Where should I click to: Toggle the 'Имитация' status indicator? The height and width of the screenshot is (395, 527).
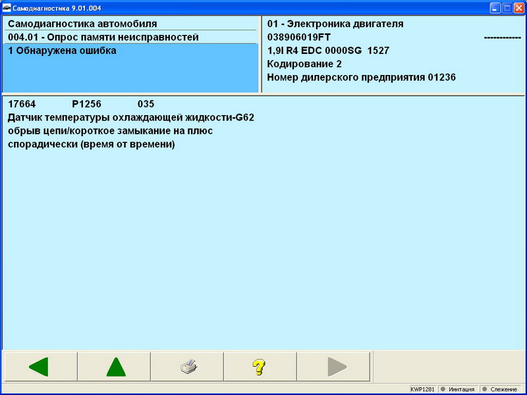(x=457, y=389)
